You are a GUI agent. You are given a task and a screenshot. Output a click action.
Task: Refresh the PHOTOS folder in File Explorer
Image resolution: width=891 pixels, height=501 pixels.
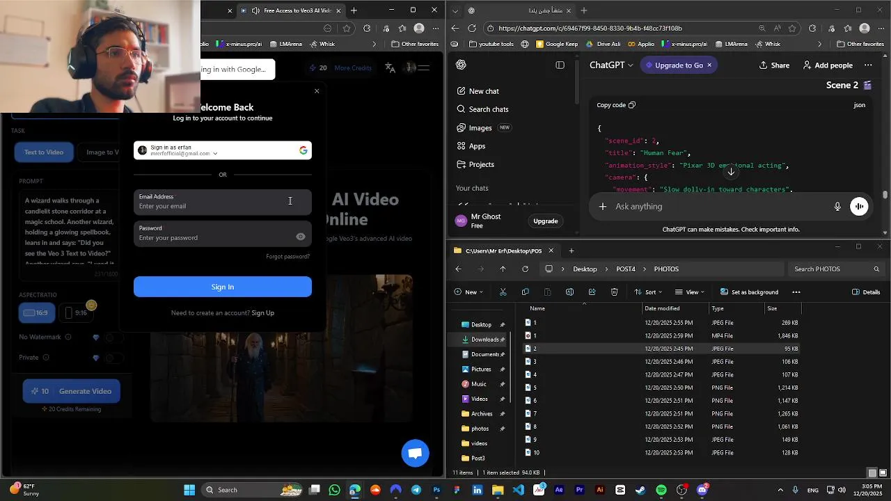tap(525, 269)
